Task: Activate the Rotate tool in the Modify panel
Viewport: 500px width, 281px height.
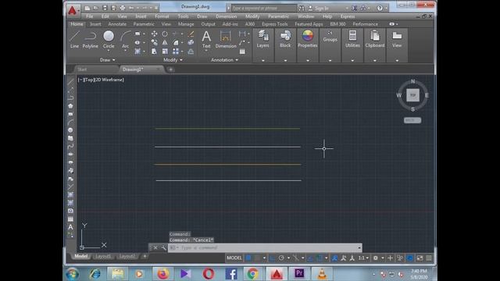Action: pyautogui.click(x=165, y=34)
